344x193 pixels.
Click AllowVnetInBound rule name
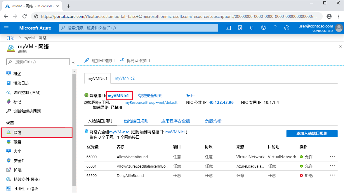[x=132, y=157]
